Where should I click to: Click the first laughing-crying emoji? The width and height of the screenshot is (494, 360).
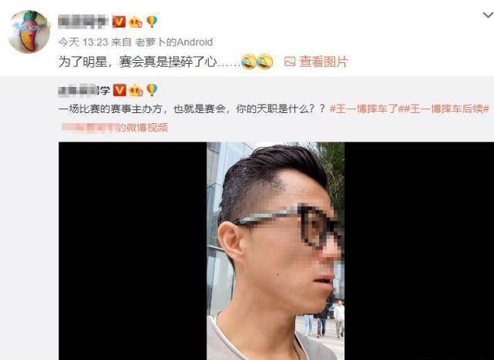(249, 61)
